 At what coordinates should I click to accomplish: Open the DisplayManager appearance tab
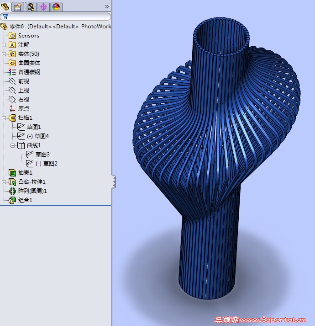point(56,7)
